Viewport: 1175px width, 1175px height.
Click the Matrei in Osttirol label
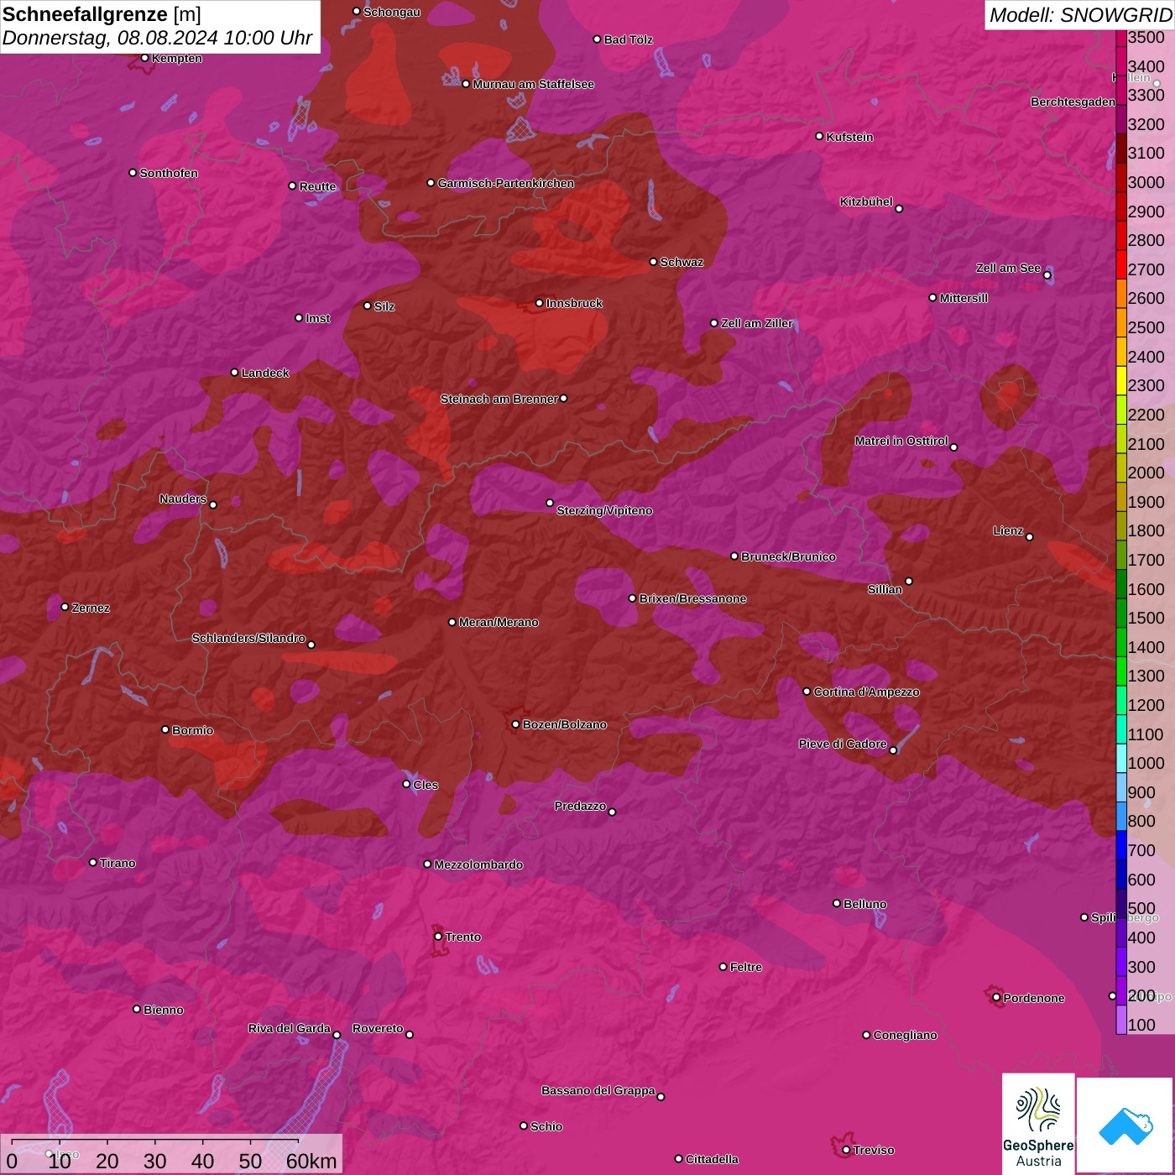coord(901,441)
